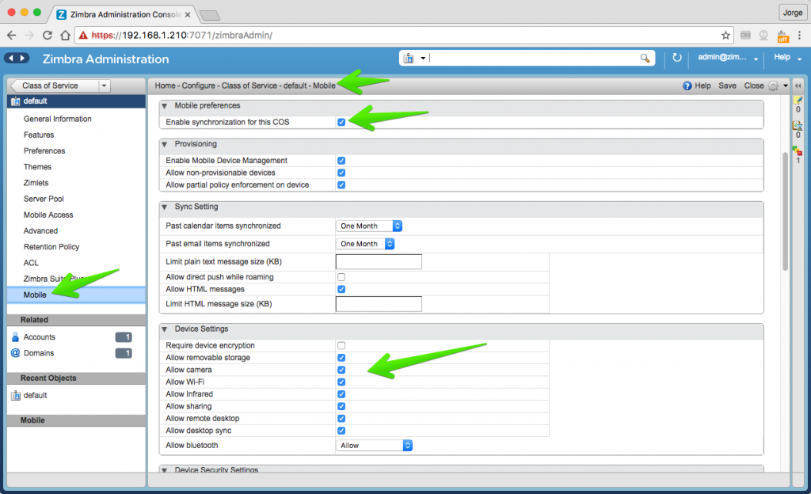The image size is (811, 494).
Task: Toggle Allow non-provisionable devices checkbox
Action: tap(341, 173)
